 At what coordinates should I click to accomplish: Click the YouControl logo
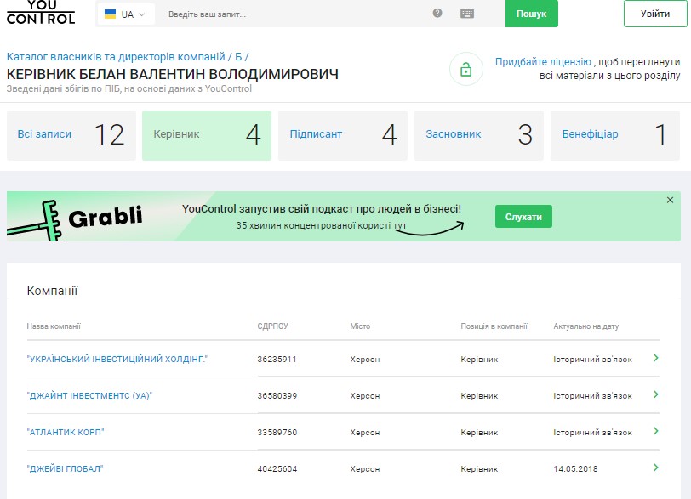click(x=40, y=13)
